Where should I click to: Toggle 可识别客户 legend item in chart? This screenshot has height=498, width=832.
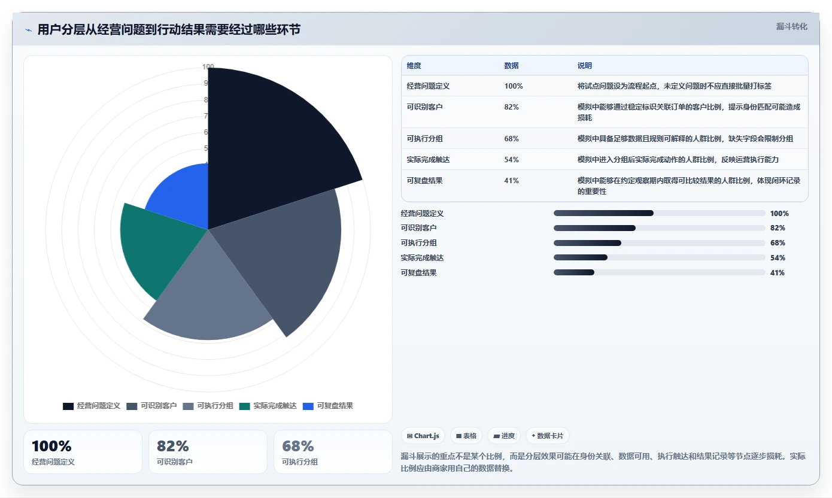pyautogui.click(x=151, y=406)
